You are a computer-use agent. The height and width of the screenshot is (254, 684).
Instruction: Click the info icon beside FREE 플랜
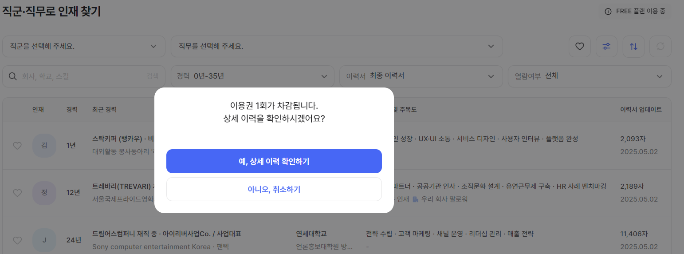[x=608, y=12]
